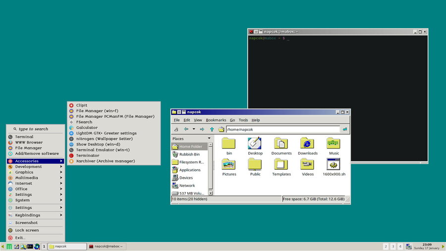Expand the Development submenu
Screen dimensions: 446x251
point(36,166)
